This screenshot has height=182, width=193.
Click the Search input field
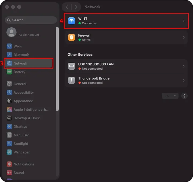tap(31, 20)
